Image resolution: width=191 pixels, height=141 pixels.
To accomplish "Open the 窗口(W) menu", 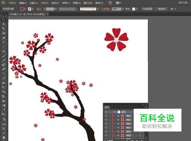I will (88, 3).
